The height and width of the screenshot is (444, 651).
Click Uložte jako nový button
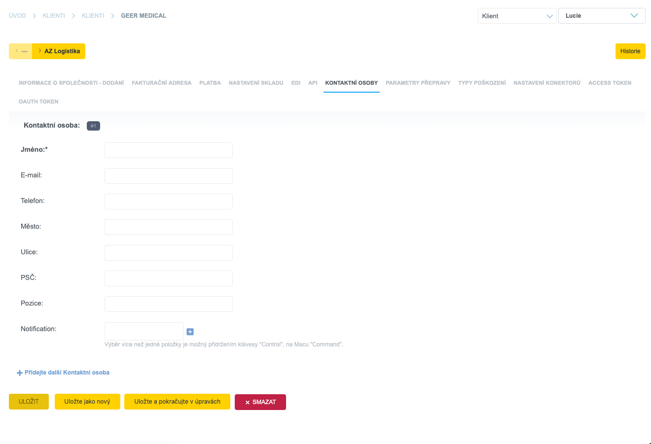(87, 402)
